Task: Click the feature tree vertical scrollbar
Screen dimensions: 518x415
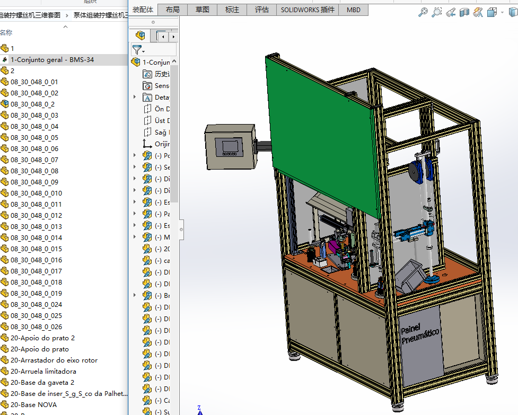Action: [x=174, y=133]
